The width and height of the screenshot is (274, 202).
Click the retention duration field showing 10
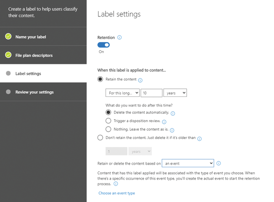pyautogui.click(x=152, y=93)
